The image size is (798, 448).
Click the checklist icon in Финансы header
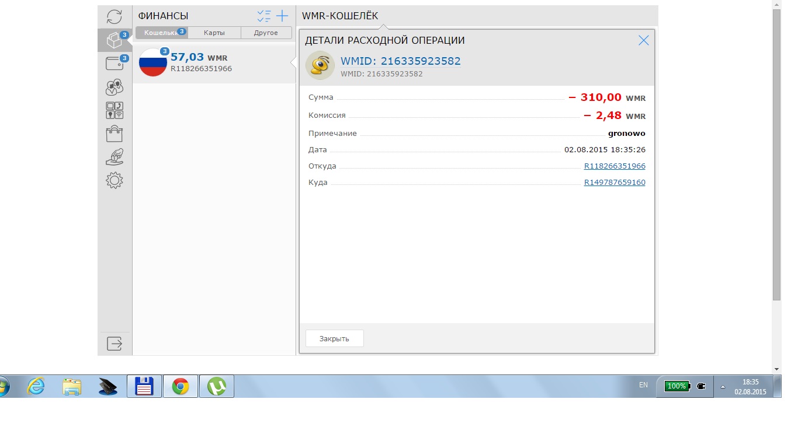(x=264, y=16)
